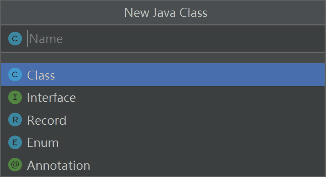Click the E icon for Enum
This screenshot has height=177, width=326.
(x=15, y=142)
